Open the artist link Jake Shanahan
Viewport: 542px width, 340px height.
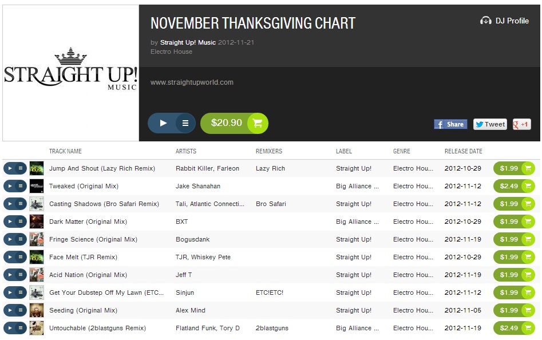click(x=197, y=186)
